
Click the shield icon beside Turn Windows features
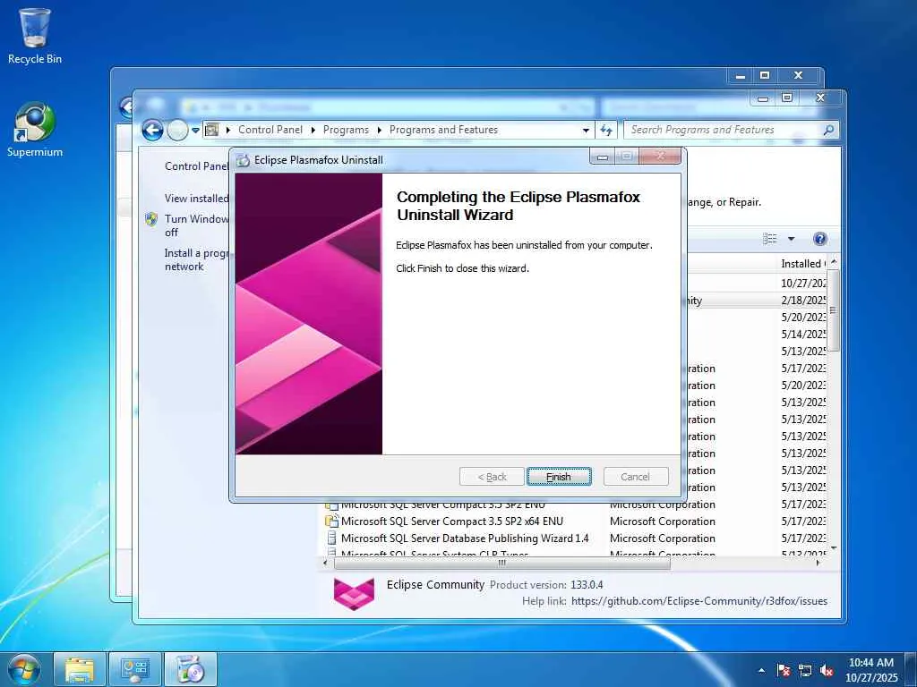point(151,219)
